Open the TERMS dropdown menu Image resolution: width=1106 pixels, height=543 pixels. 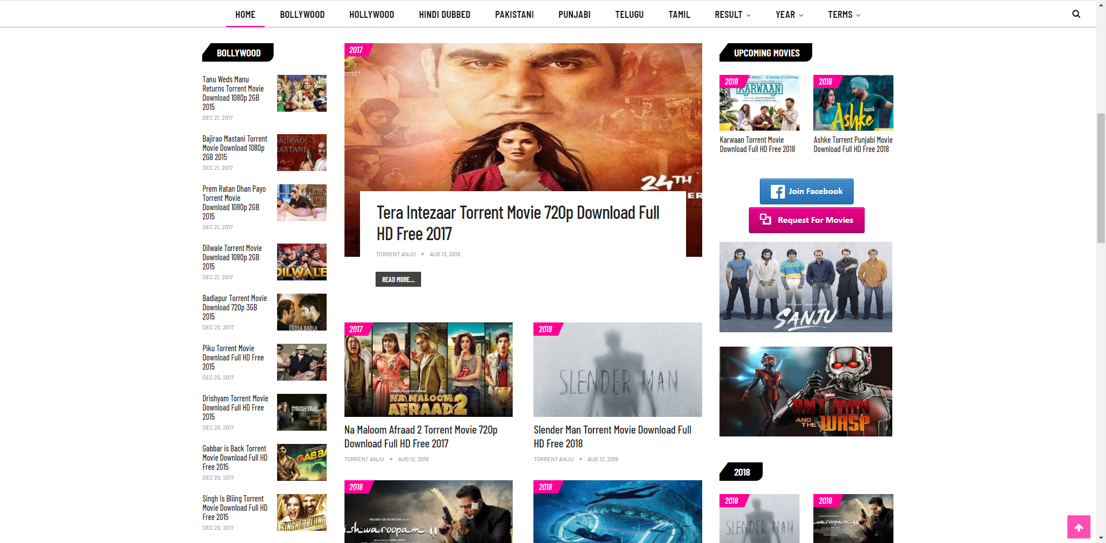pos(844,15)
